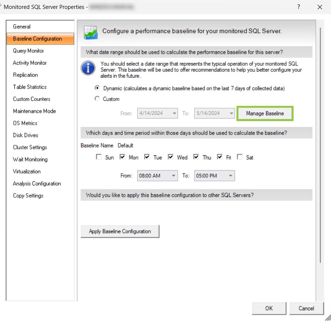The image size is (331, 321).
Task: Go to Query Monitor settings
Action: (40, 51)
